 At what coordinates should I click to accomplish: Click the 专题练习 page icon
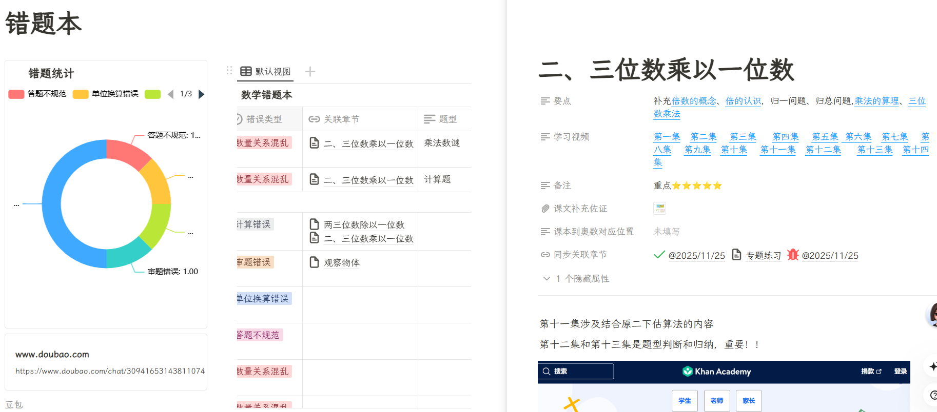[736, 255]
